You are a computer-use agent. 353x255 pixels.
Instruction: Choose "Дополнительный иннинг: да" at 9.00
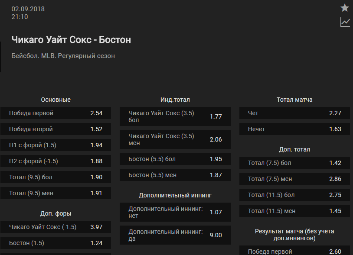pyautogui.click(x=175, y=235)
